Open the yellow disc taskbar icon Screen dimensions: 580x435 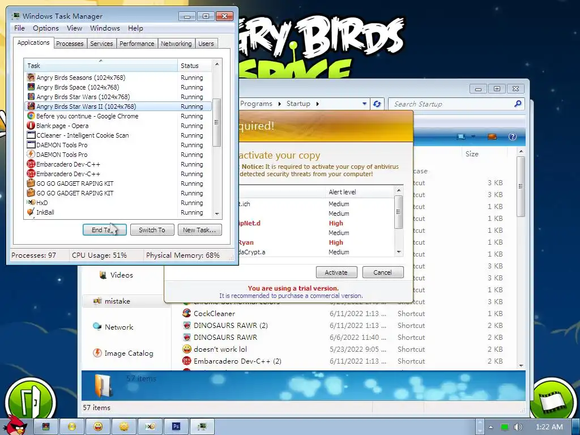[72, 427]
